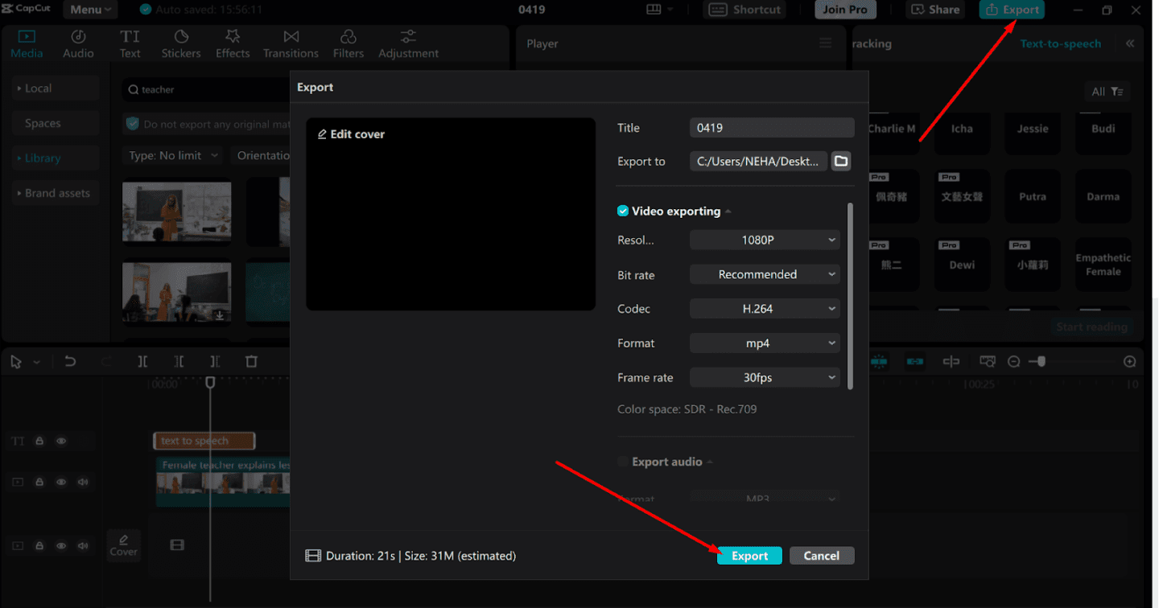Open the Menu dropdown in title bar

[x=89, y=10]
